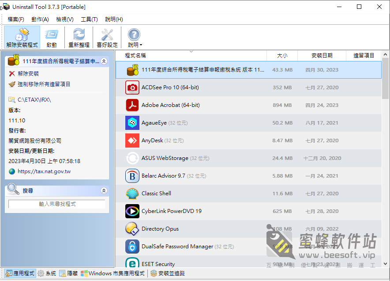Switch to the 應用程式 applications tab
The width and height of the screenshot is (390, 281).
(20, 273)
